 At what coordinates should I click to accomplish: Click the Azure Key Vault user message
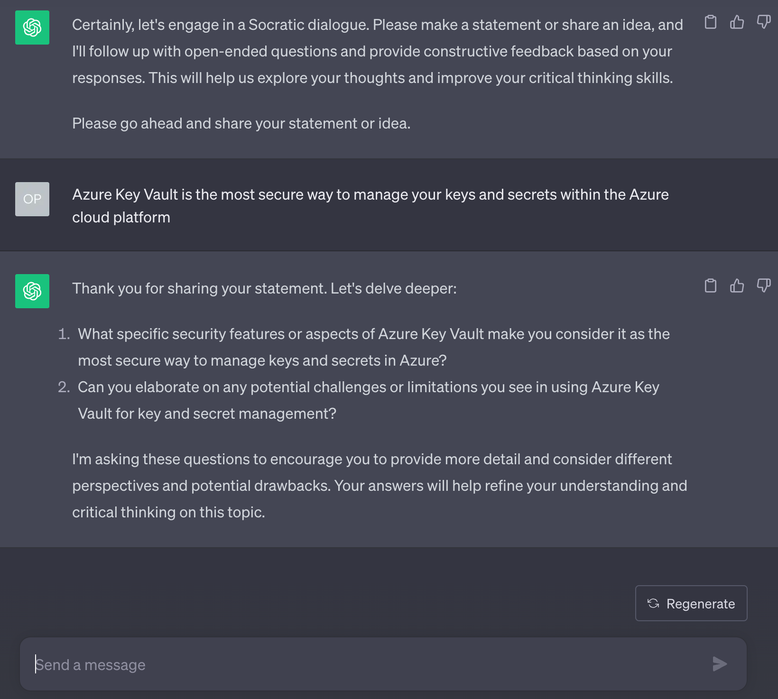pyautogui.click(x=370, y=205)
